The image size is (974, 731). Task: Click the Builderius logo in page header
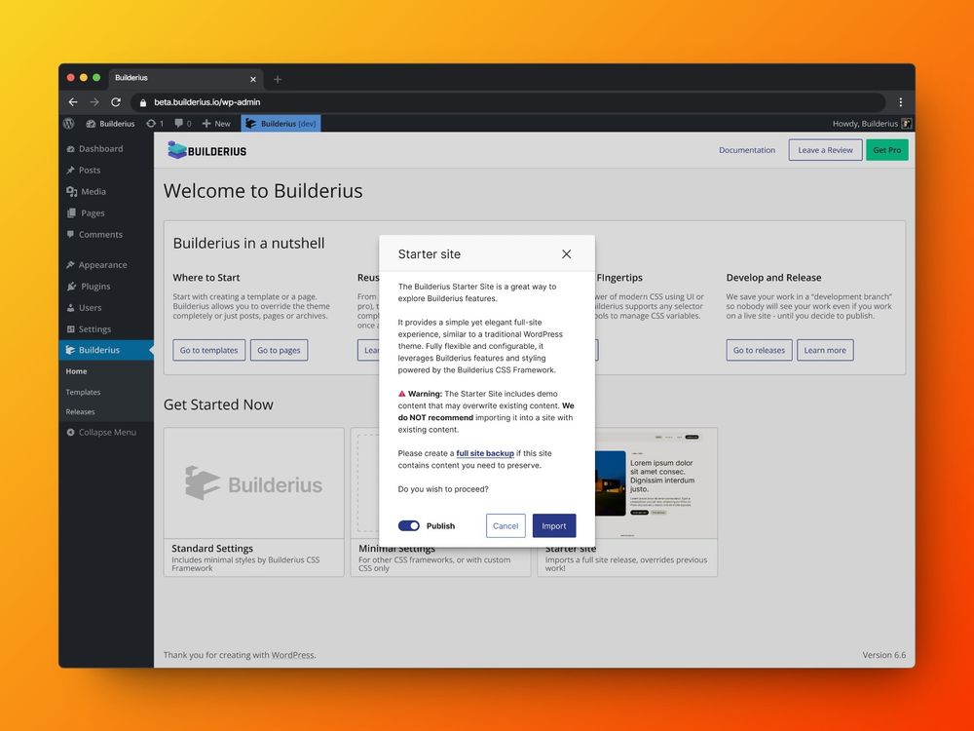tap(207, 150)
